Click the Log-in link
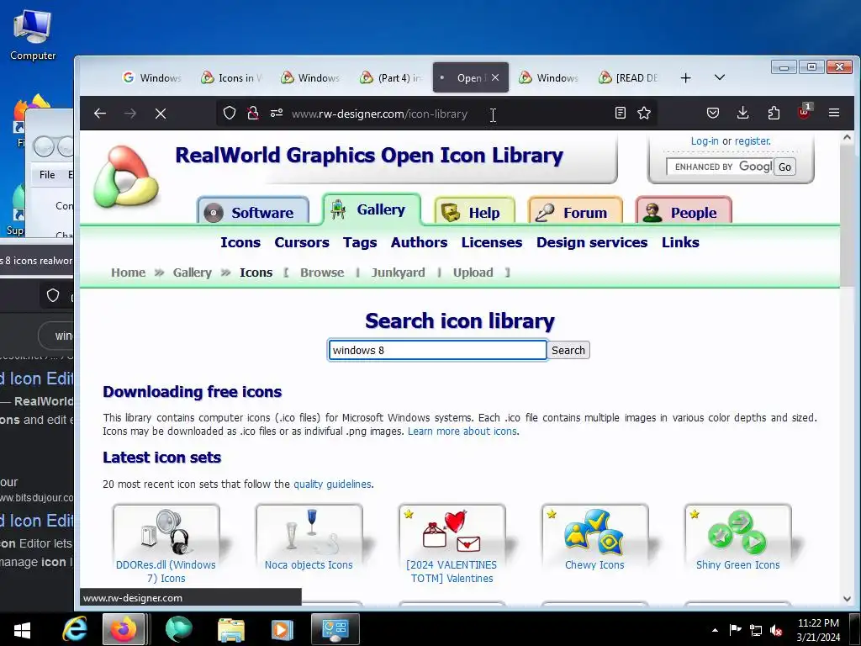This screenshot has height=646, width=861. tap(705, 141)
